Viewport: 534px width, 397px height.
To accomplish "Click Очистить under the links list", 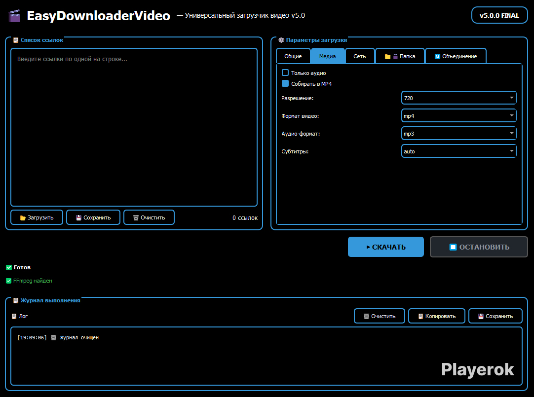I will click(x=149, y=217).
